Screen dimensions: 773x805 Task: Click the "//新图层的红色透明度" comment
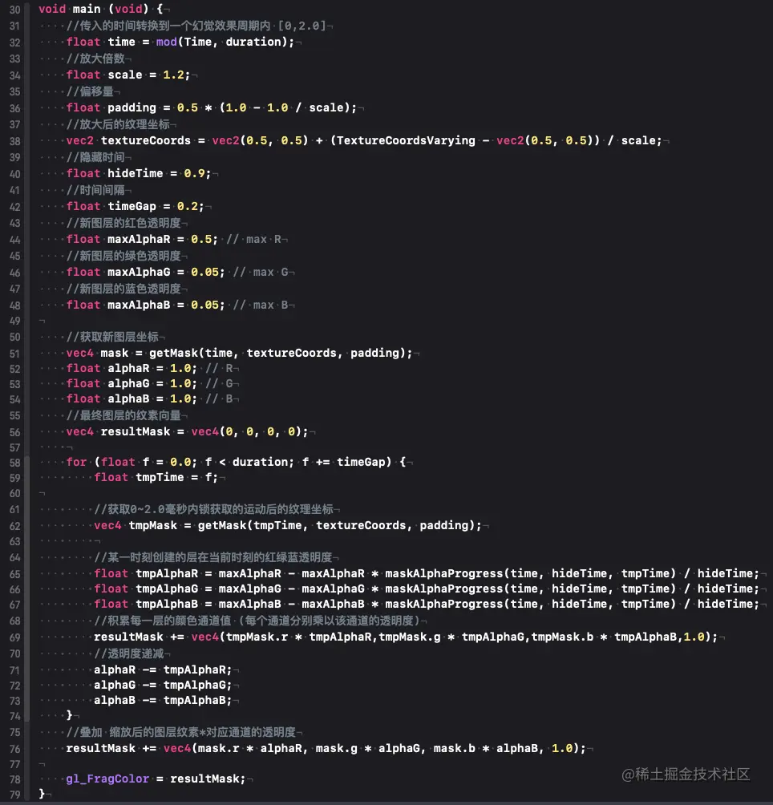[x=123, y=222]
